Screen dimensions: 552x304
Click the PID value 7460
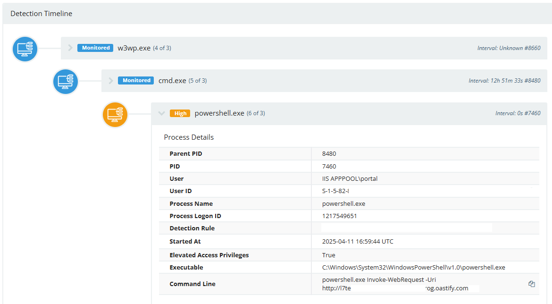click(329, 166)
